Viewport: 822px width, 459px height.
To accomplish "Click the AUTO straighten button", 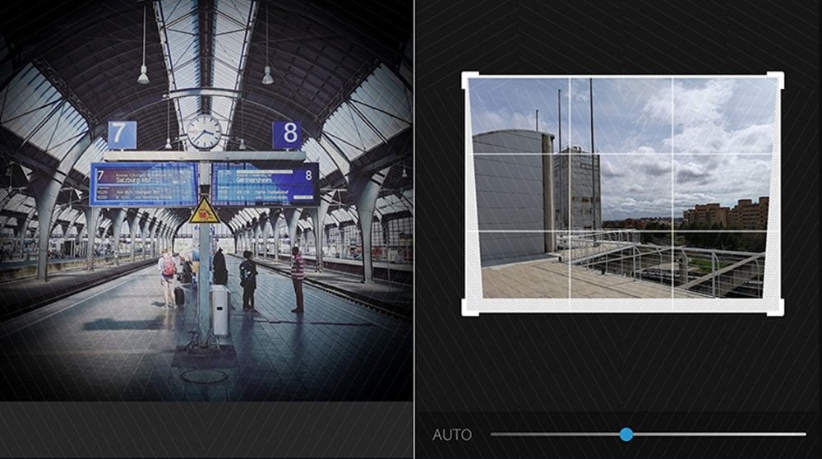I will pyautogui.click(x=452, y=435).
